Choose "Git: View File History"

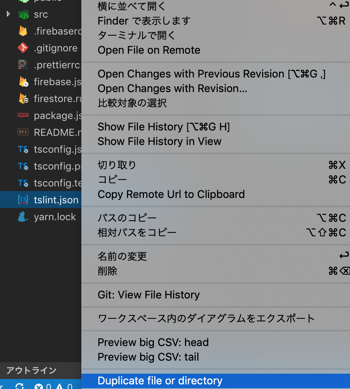(x=149, y=295)
